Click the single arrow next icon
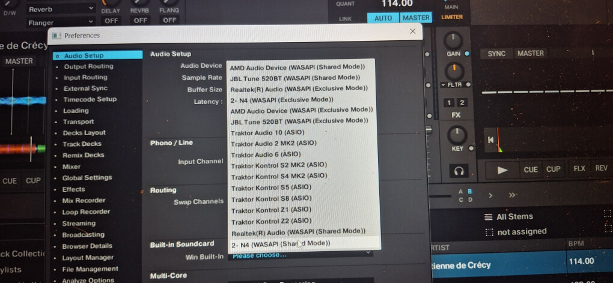The width and height of the screenshot is (613, 283). [x=490, y=195]
